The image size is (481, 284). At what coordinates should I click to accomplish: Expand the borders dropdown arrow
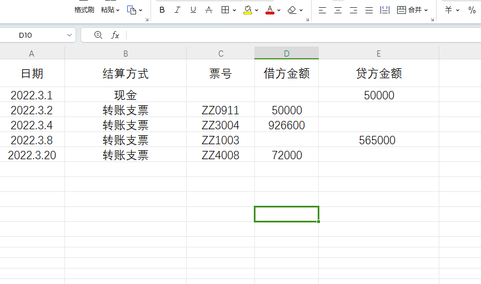pos(234,10)
